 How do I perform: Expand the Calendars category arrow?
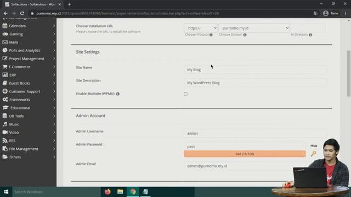[x=54, y=26]
